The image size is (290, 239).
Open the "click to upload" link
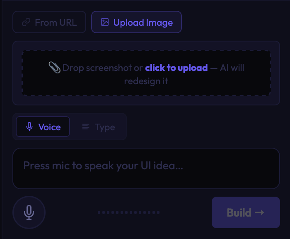tap(176, 68)
